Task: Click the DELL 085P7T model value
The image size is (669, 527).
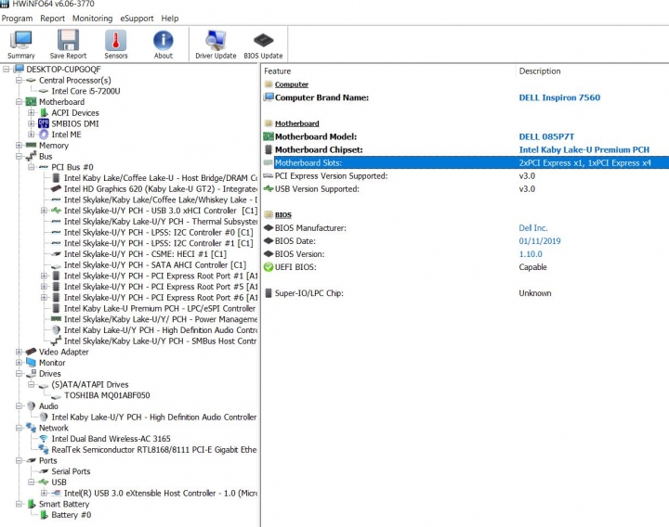Action: click(x=546, y=136)
